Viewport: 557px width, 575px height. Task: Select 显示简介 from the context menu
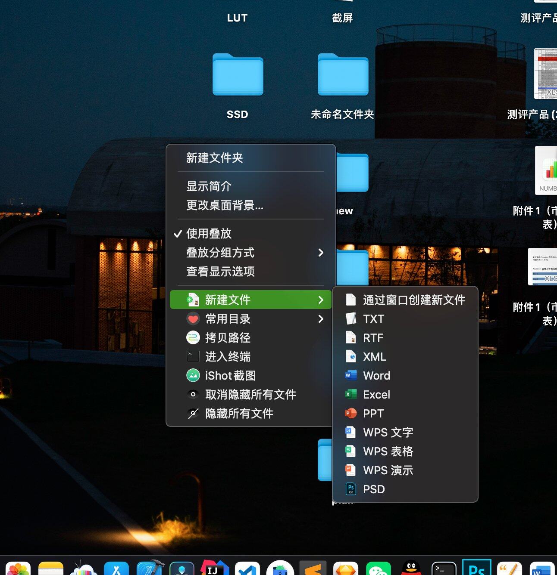point(250,186)
